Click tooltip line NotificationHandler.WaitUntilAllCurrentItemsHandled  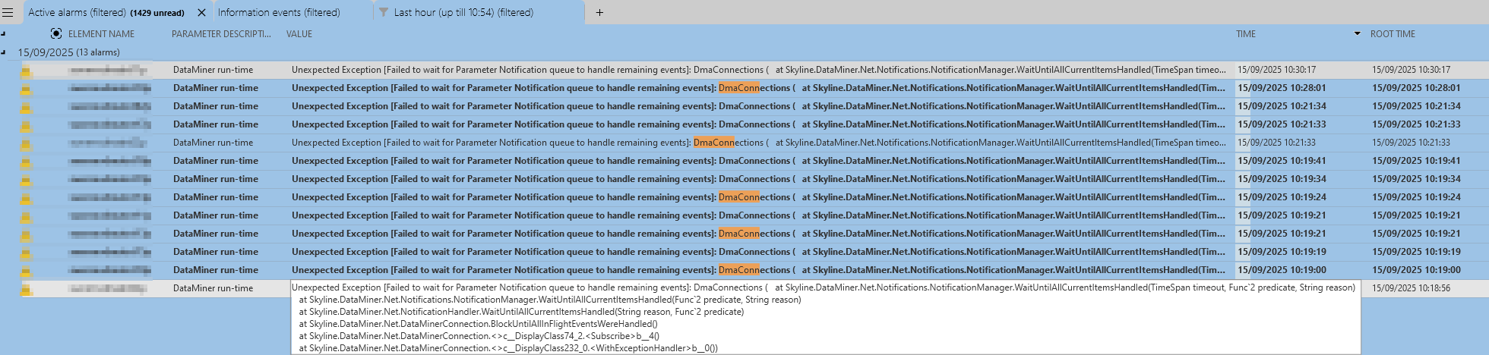(x=521, y=312)
